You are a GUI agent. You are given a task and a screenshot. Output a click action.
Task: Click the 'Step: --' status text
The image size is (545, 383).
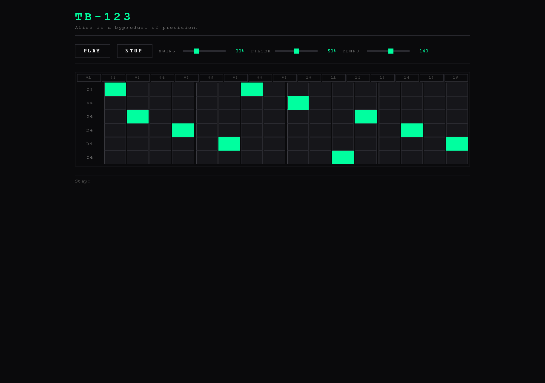click(x=88, y=181)
